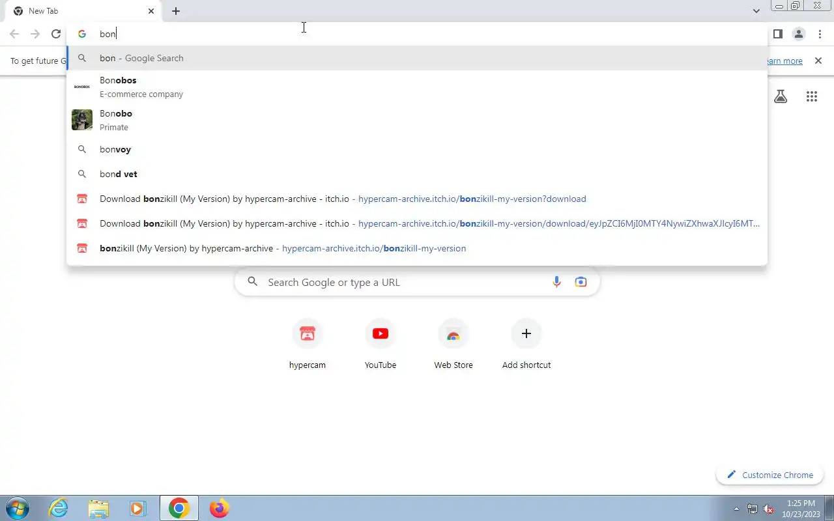The height and width of the screenshot is (521, 834).
Task: Pick the 'bonvoy' search suggestion
Action: [417, 149]
